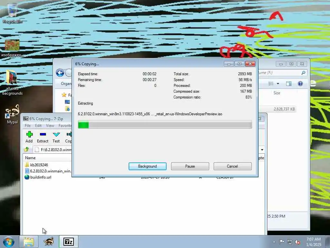Click the Background button in copying dialog
Viewport: 330px width, 248px height.
pyautogui.click(x=147, y=166)
